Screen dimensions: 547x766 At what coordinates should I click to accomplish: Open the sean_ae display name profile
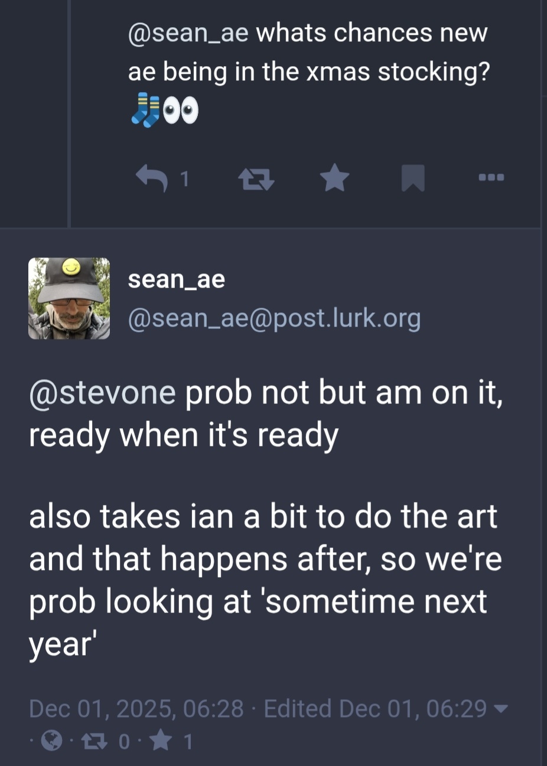click(x=177, y=279)
